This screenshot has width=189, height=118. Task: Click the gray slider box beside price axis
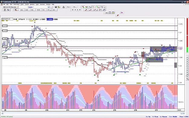(176, 65)
